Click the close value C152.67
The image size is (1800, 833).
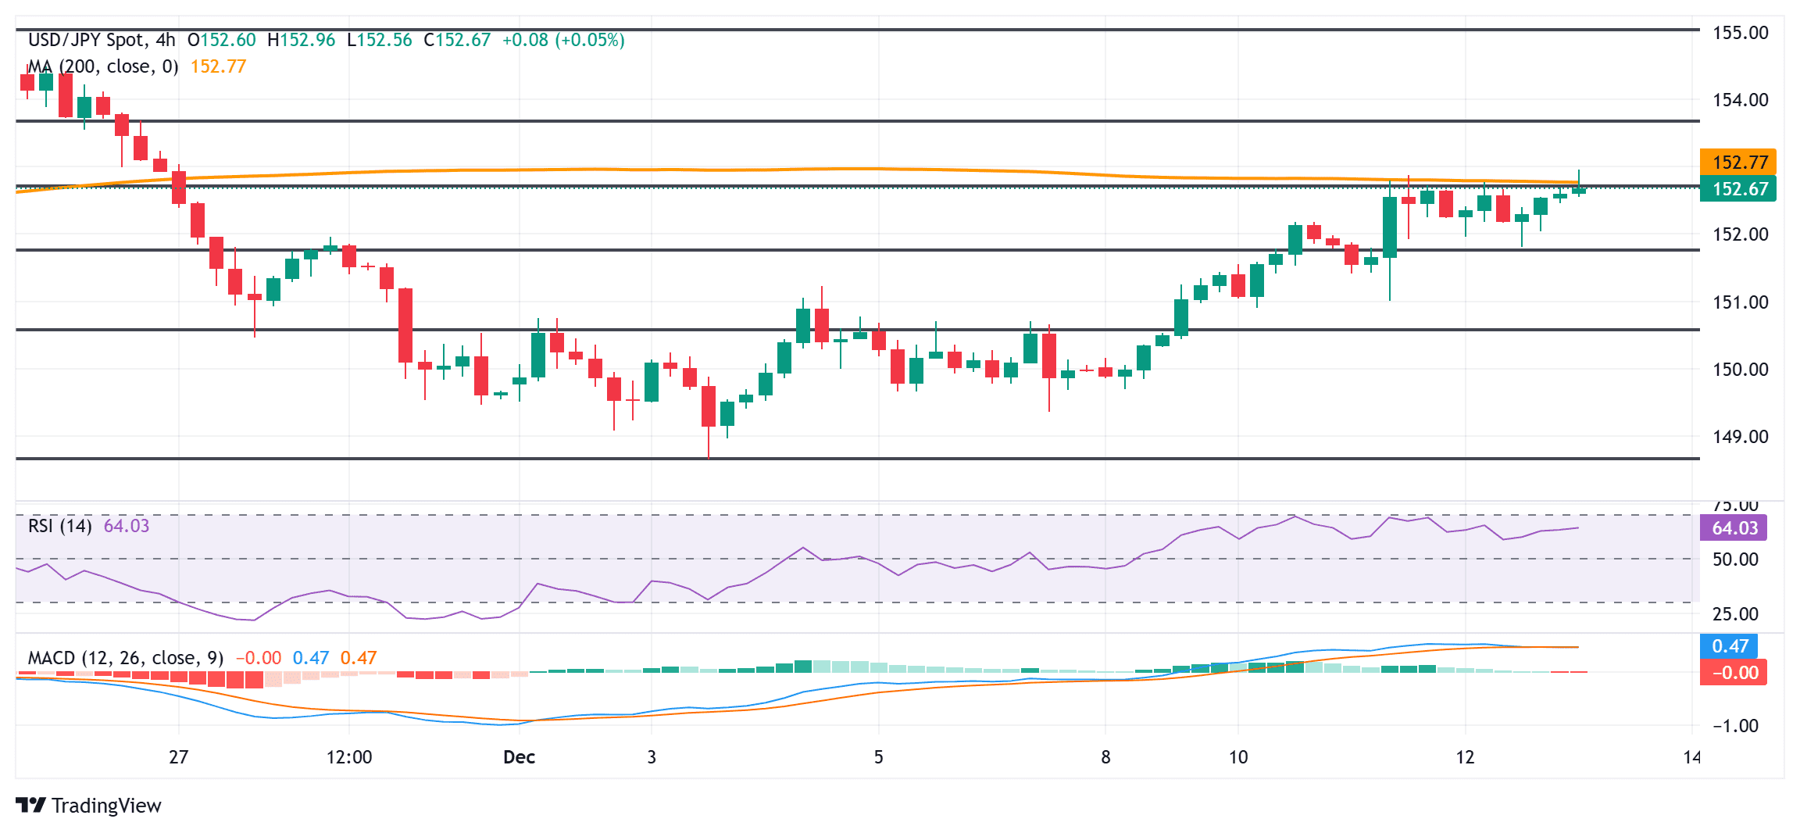coord(457,40)
